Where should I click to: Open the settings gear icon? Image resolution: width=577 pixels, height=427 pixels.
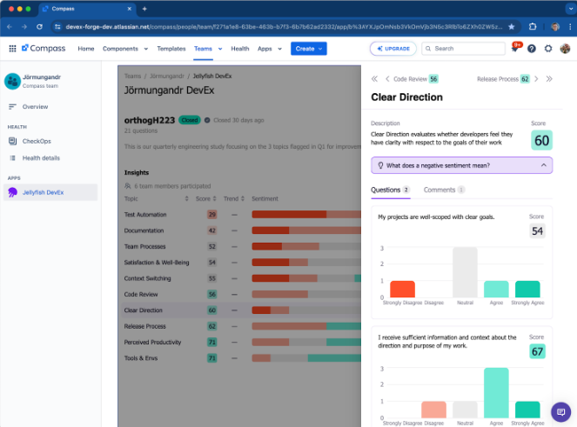click(548, 49)
